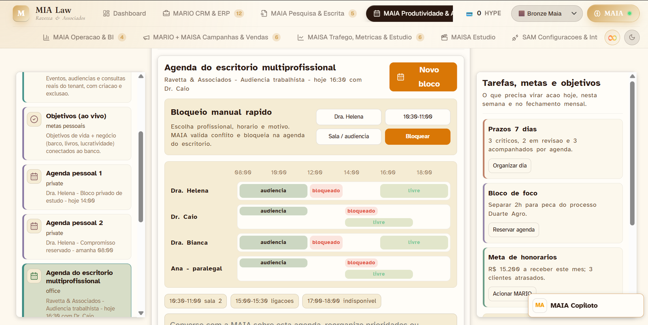648x325 pixels.
Task: Click calendar icon in MAIA Produtividade tab
Action: coord(377,13)
